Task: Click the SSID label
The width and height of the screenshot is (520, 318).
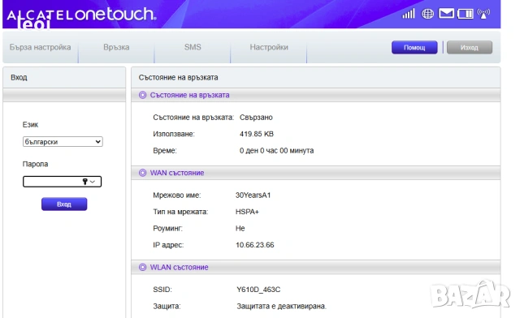Action: click(x=162, y=290)
